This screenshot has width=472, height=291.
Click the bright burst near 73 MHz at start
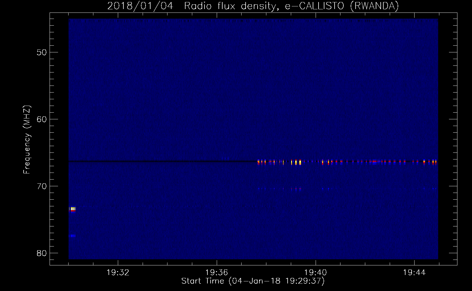pyautogui.click(x=72, y=210)
